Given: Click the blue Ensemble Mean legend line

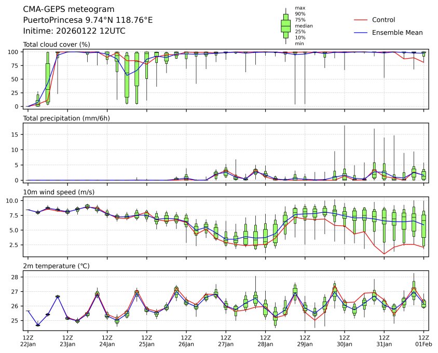Looking at the screenshot, I should click(360, 32).
